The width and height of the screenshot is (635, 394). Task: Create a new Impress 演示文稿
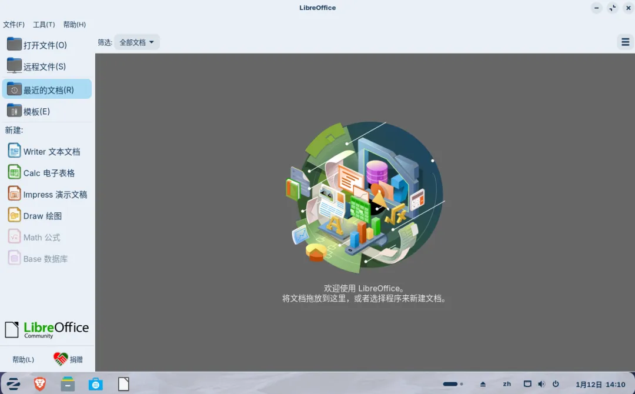[47, 194]
